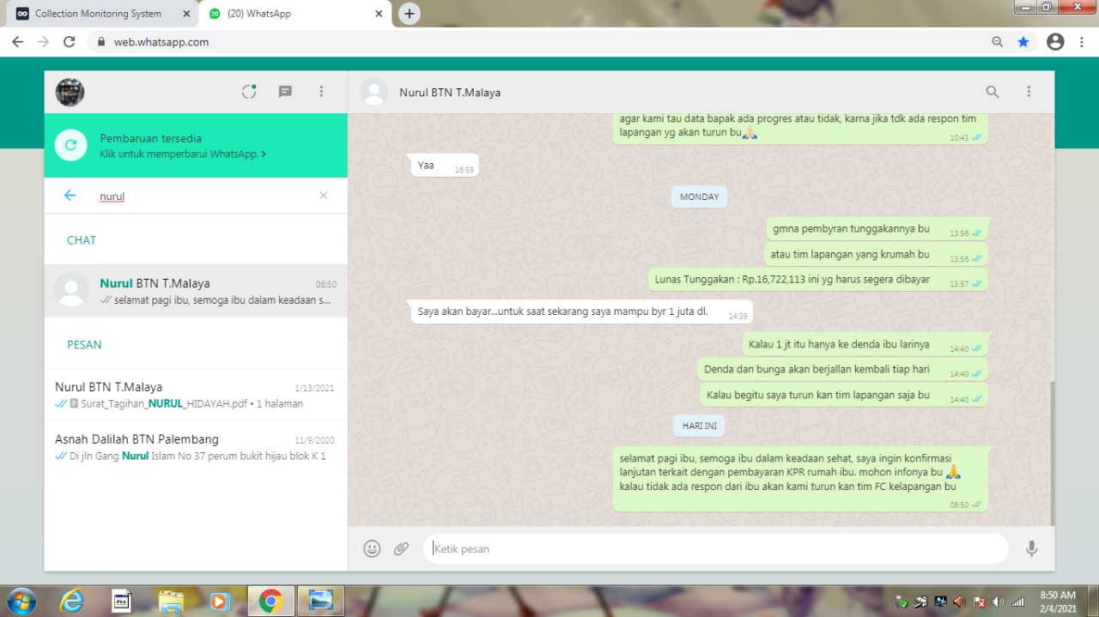Search within the Nurul BTN T.Malaya chat
The width and height of the screenshot is (1099, 617).
(x=992, y=92)
